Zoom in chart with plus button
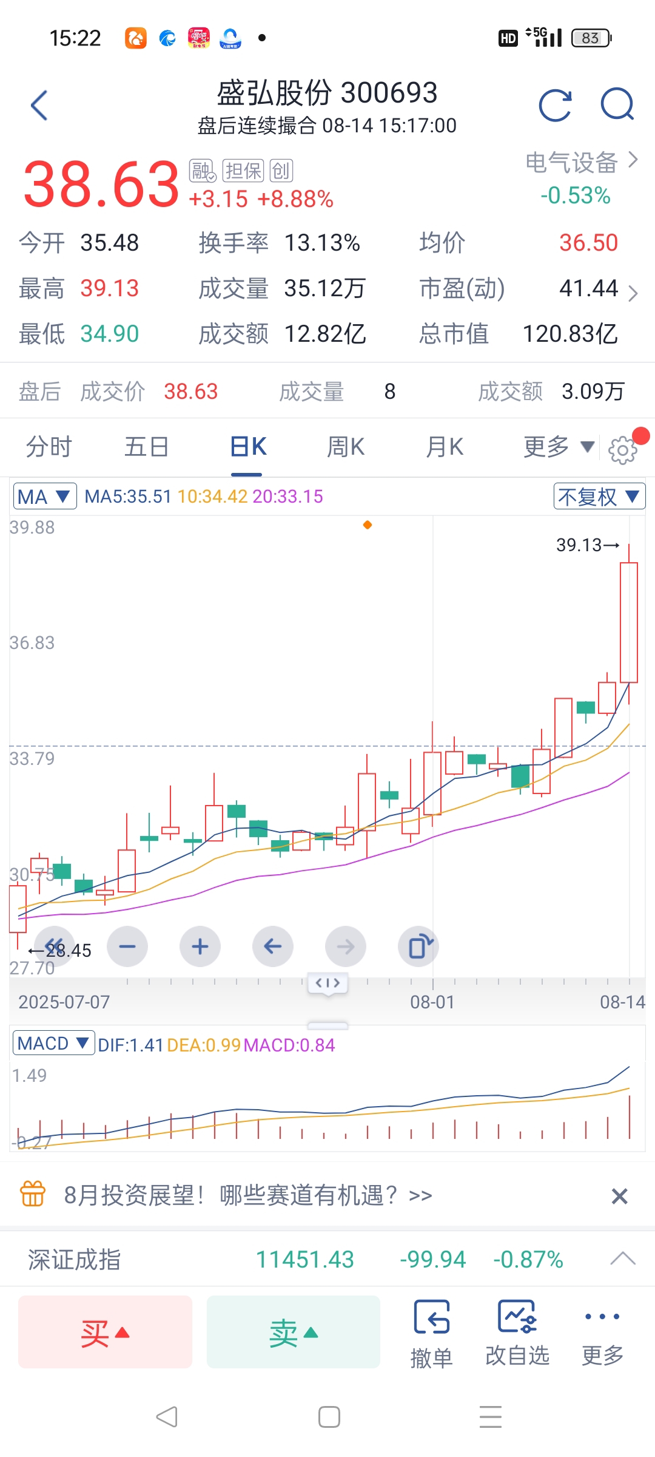Screen dimensions: 655x1457 (x=200, y=946)
